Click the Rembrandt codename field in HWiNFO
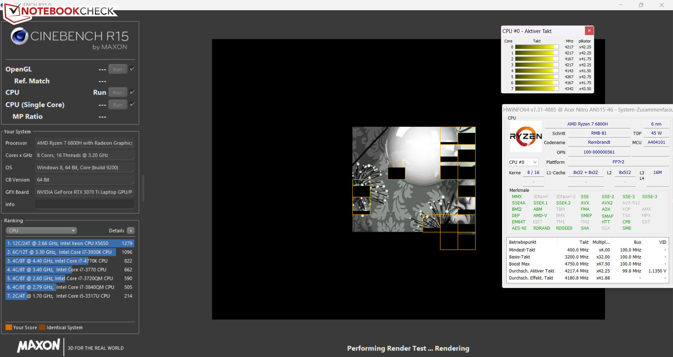The image size is (673, 357). (599, 142)
